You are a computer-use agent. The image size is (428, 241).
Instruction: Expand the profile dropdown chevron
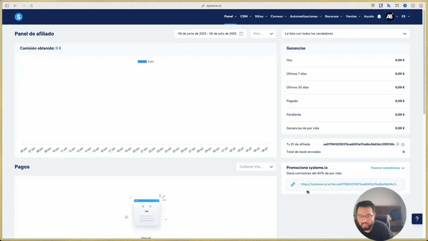(397, 17)
